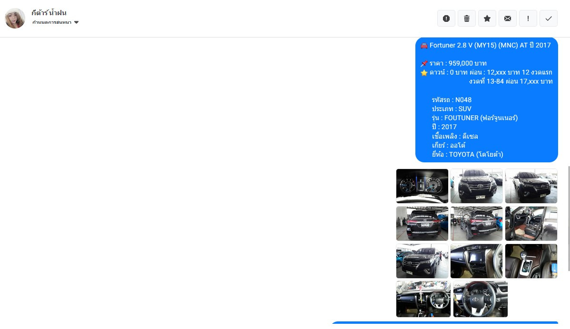Open the front view car photo
The height and width of the screenshot is (329, 570).
[476, 186]
